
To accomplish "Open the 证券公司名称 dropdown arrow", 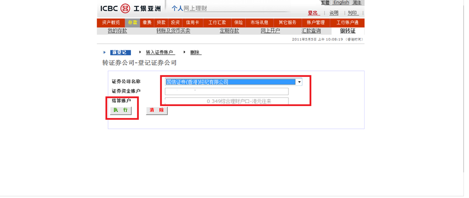I will click(x=299, y=82).
